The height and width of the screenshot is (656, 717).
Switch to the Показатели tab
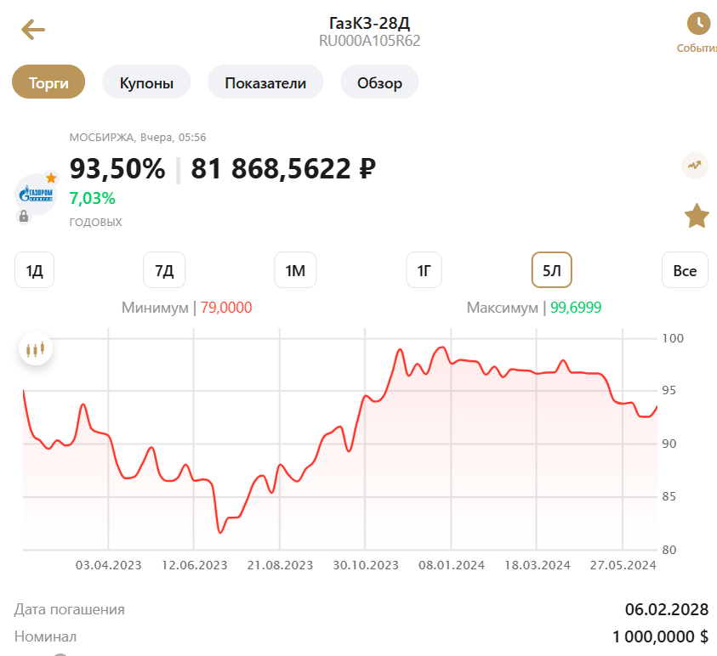[265, 82]
